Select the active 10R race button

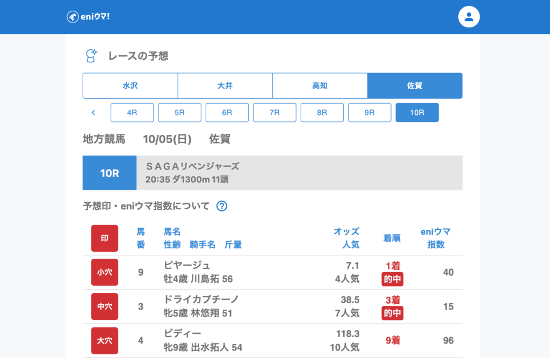[417, 113]
